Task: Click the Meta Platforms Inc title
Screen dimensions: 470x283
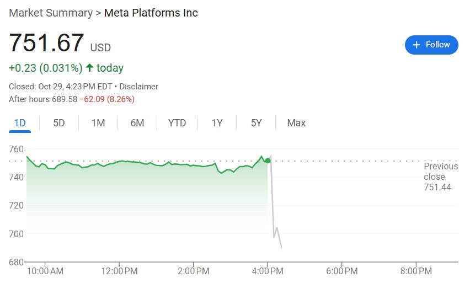Action: [151, 13]
